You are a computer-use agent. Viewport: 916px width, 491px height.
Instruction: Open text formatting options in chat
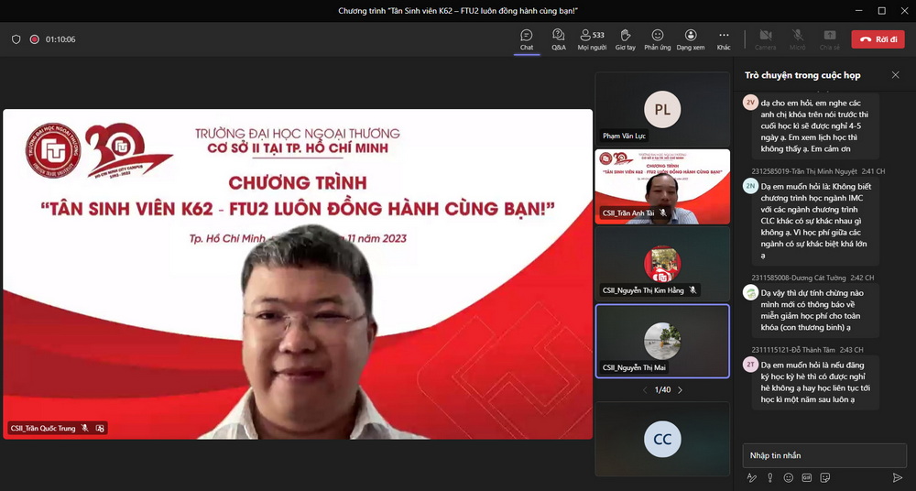point(752,477)
